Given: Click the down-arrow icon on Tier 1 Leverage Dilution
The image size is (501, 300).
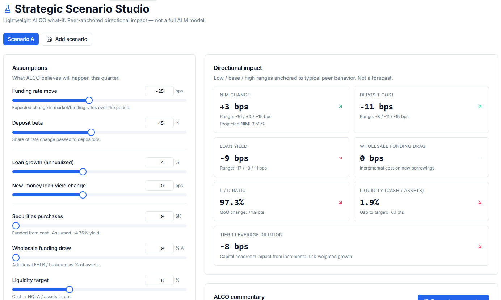Looking at the screenshot, I should pyautogui.click(x=480, y=246).
